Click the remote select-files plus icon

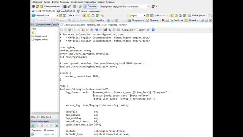click(202, 20)
